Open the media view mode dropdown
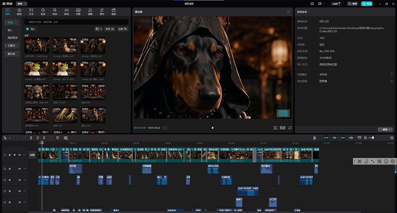 99,29
